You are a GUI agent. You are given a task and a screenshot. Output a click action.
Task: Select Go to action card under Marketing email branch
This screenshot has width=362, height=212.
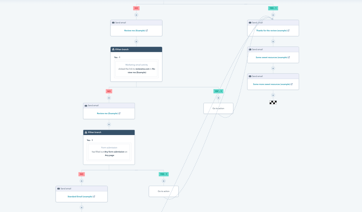click(218, 109)
